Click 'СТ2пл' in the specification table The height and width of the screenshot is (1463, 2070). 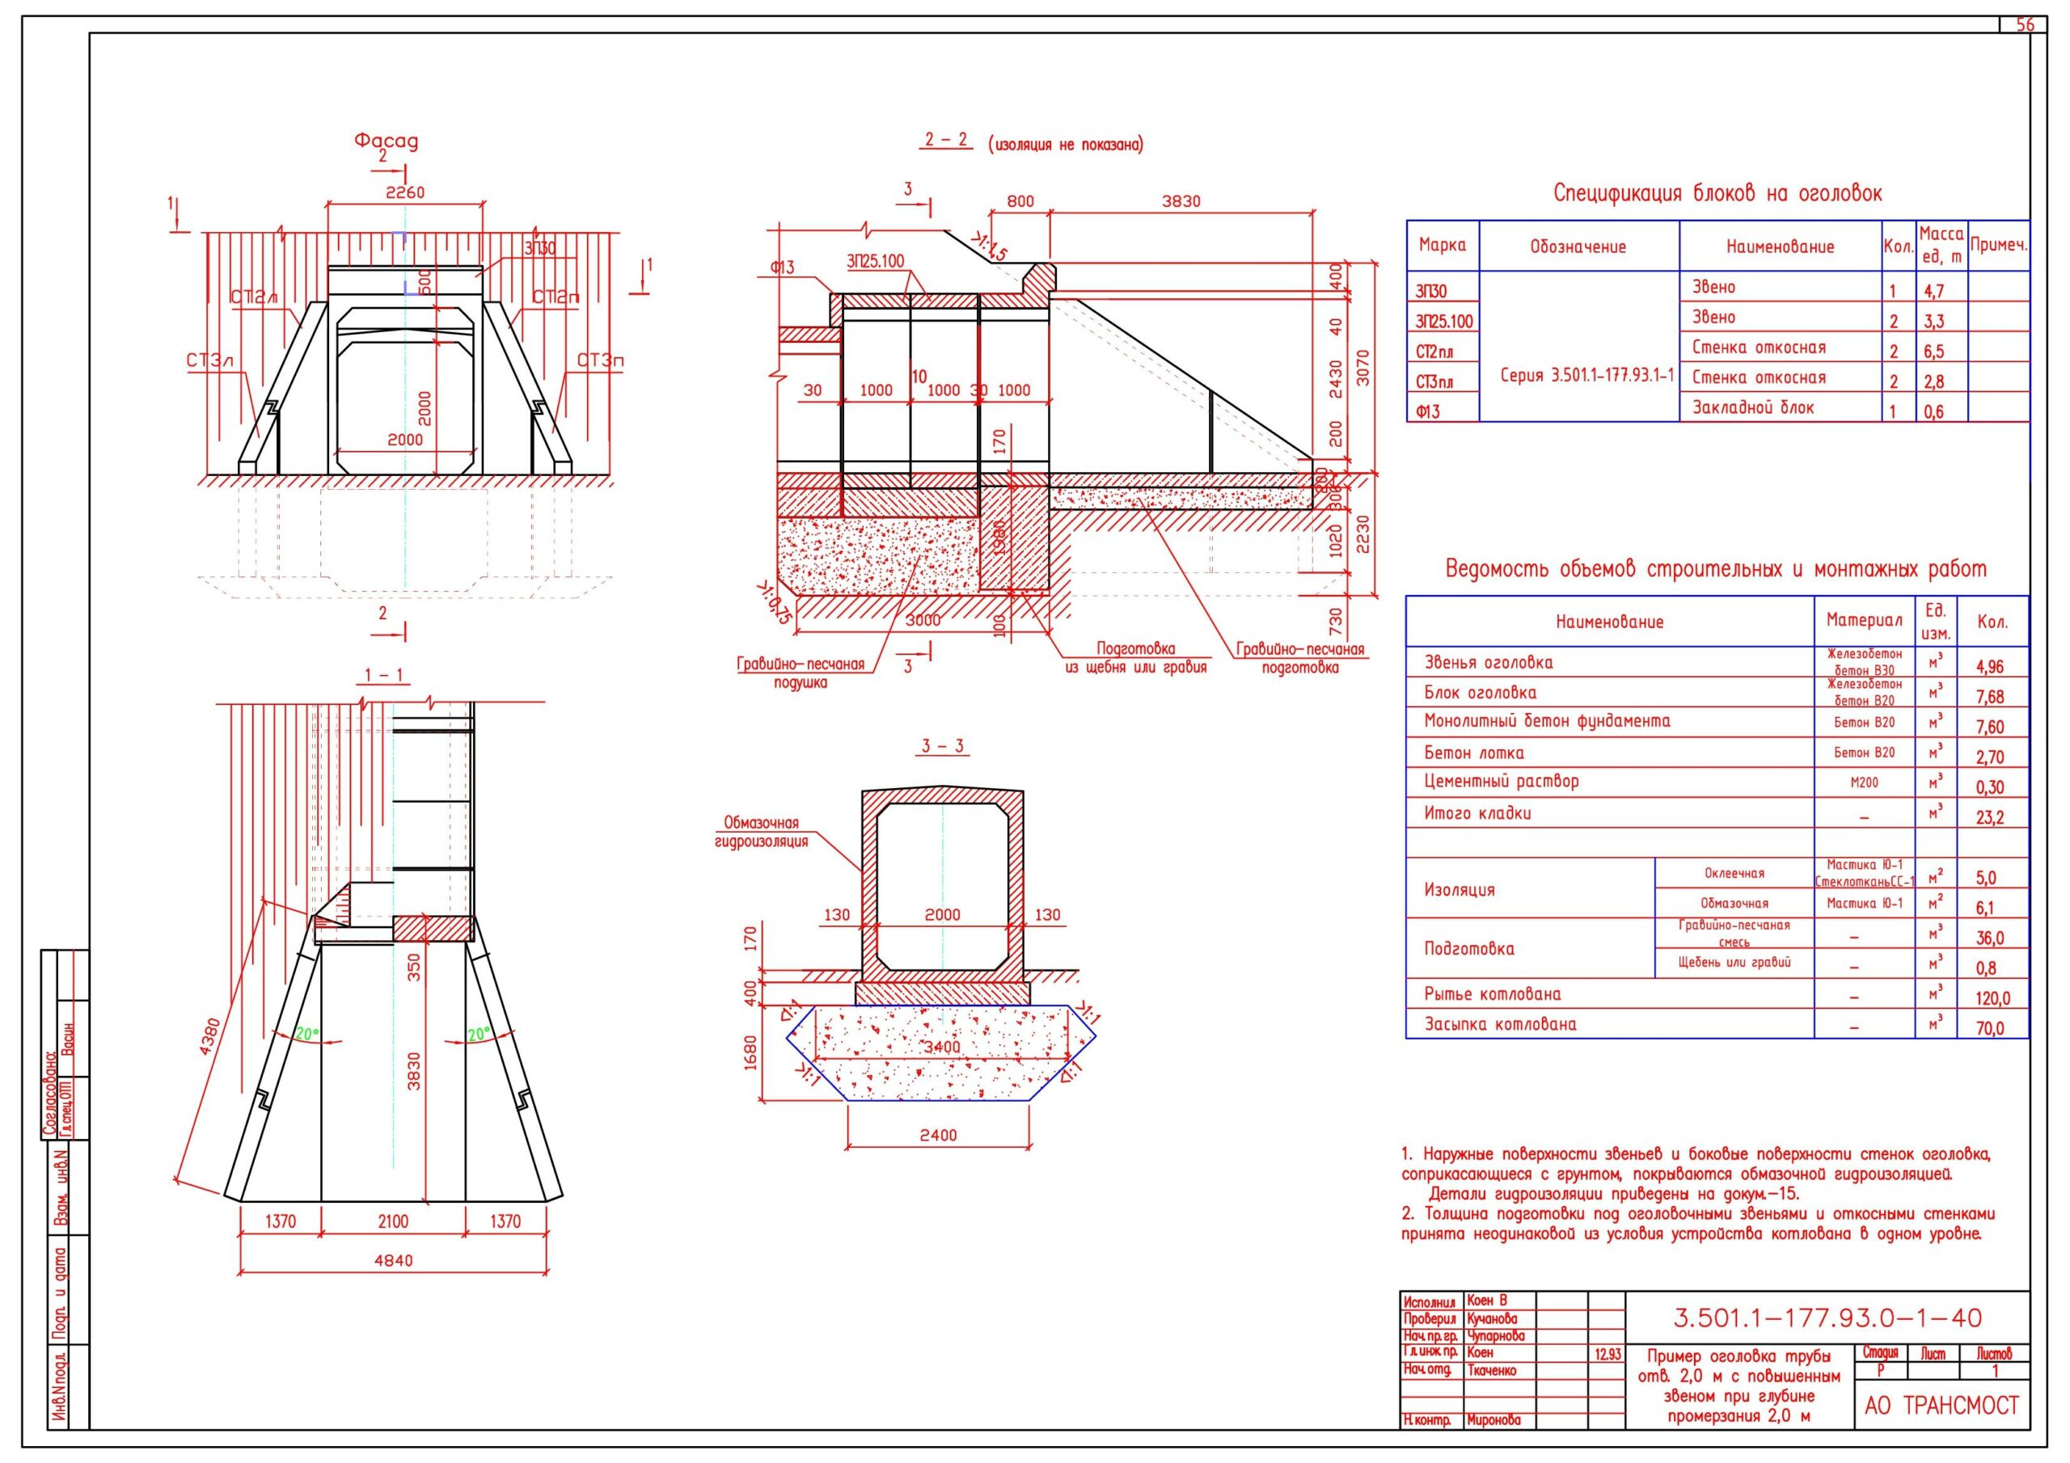(1434, 352)
